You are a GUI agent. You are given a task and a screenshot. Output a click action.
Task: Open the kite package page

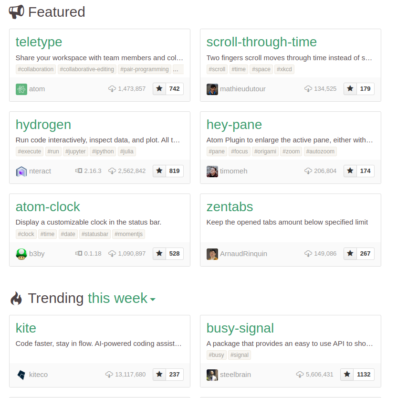pos(26,328)
